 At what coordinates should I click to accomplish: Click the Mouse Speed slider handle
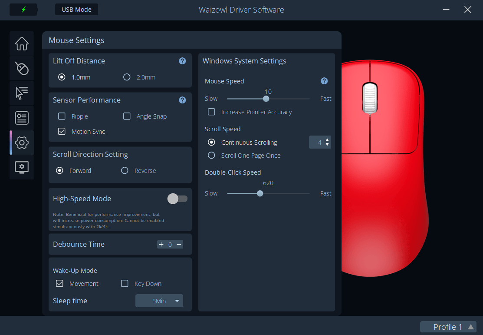266,99
